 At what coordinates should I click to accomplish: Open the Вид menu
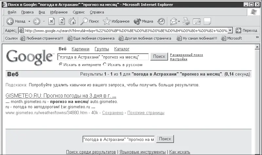[x=42, y=12]
